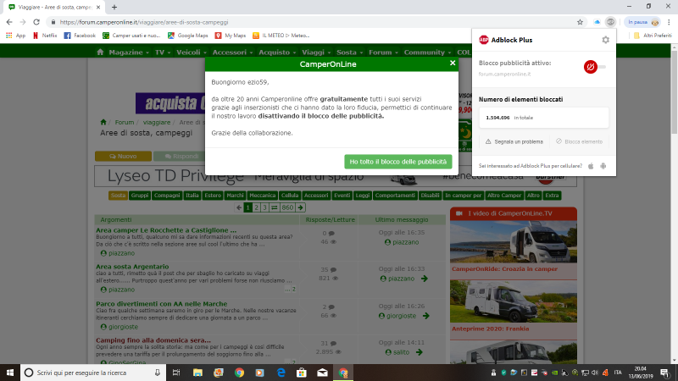The width and height of the screenshot is (678, 381).
Task: Click the Android icon for the mobile app
Action: tap(603, 165)
